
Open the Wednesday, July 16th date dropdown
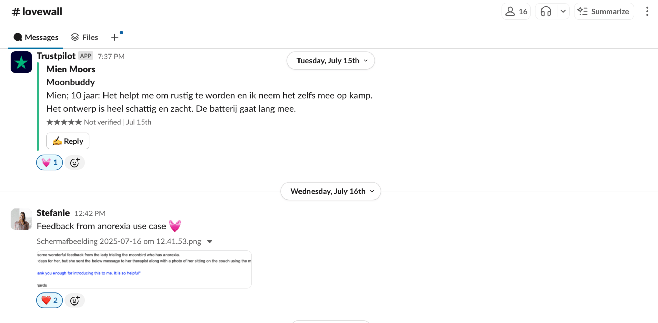(331, 191)
